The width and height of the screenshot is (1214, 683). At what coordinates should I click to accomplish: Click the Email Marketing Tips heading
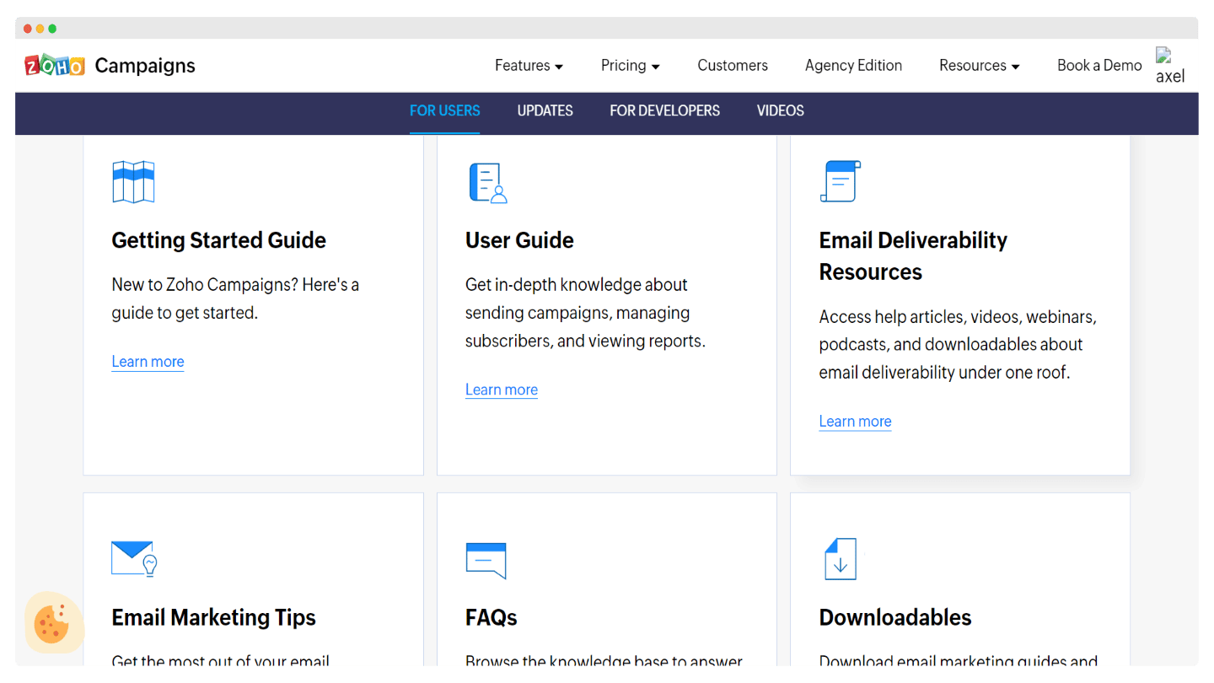214,617
